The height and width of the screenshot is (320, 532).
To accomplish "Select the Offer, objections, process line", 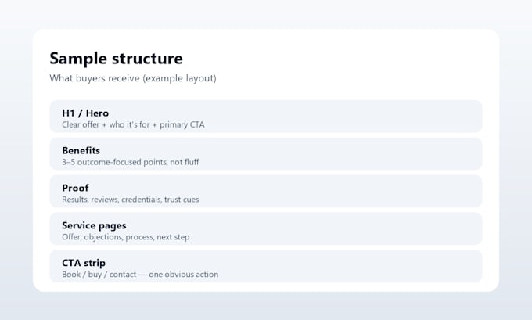I will [125, 237].
